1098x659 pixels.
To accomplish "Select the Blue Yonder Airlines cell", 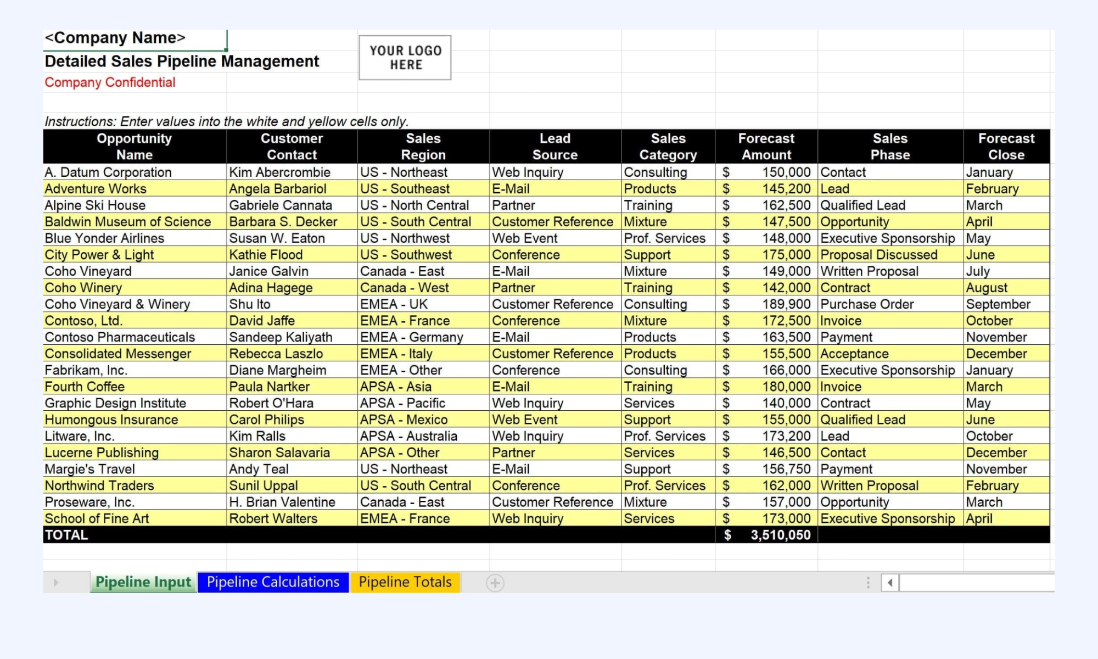I will coord(135,238).
